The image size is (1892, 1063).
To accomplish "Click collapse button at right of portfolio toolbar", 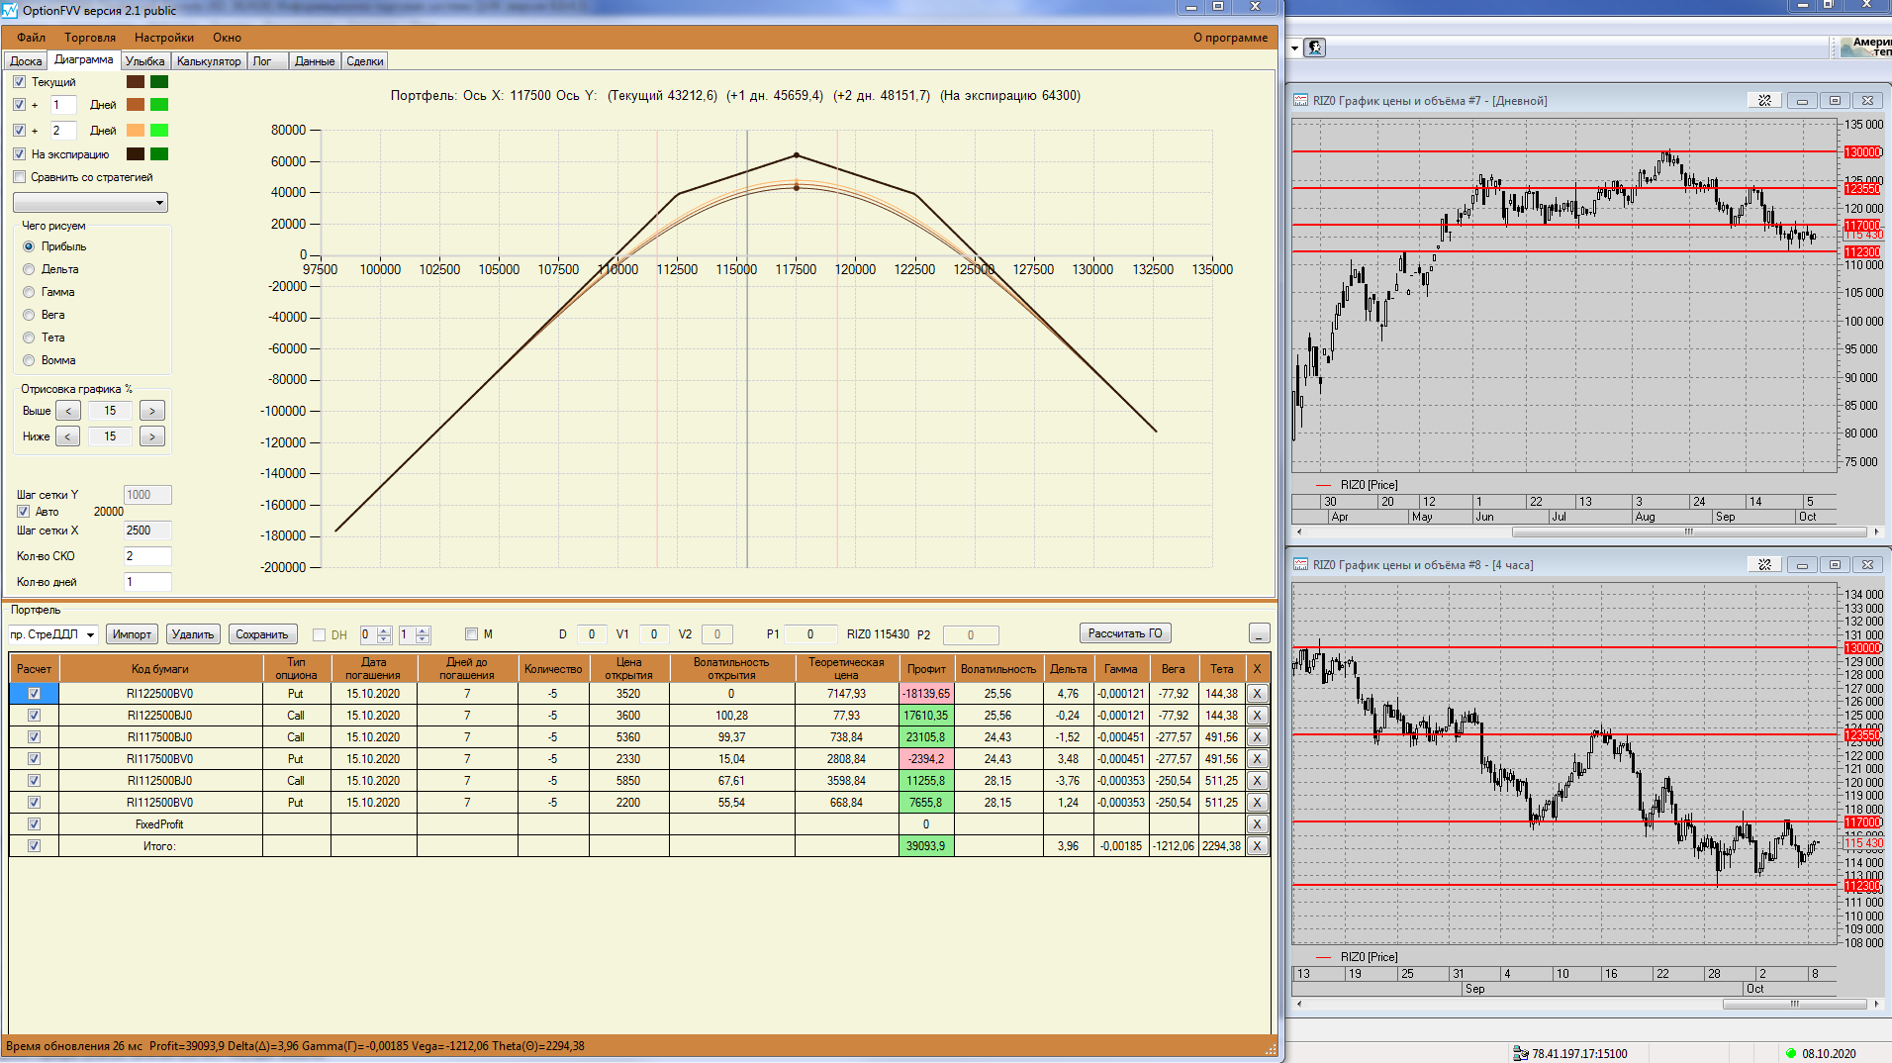I will tap(1259, 633).
